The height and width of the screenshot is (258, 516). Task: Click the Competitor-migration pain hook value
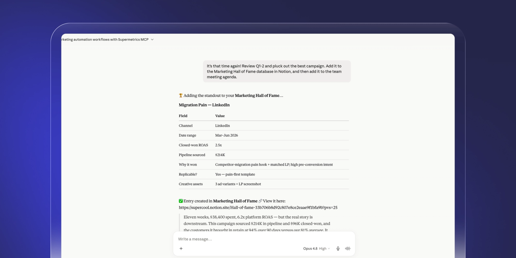coord(274,164)
